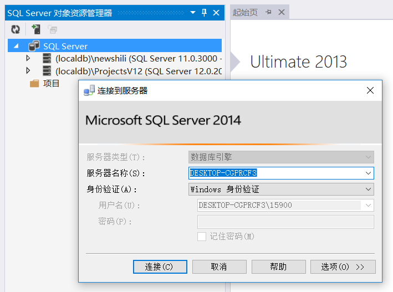Click the Refresh icon in SQL Server explorer
393x292 pixels.
coord(16,29)
